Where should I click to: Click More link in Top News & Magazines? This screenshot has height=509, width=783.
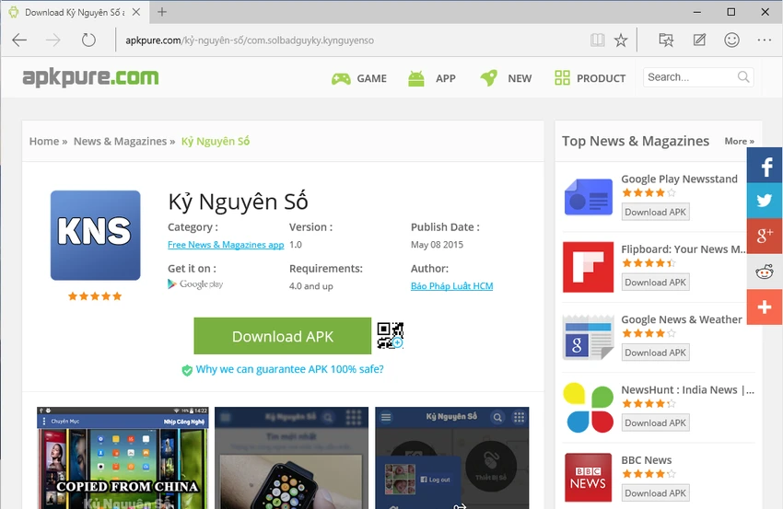pyautogui.click(x=739, y=141)
